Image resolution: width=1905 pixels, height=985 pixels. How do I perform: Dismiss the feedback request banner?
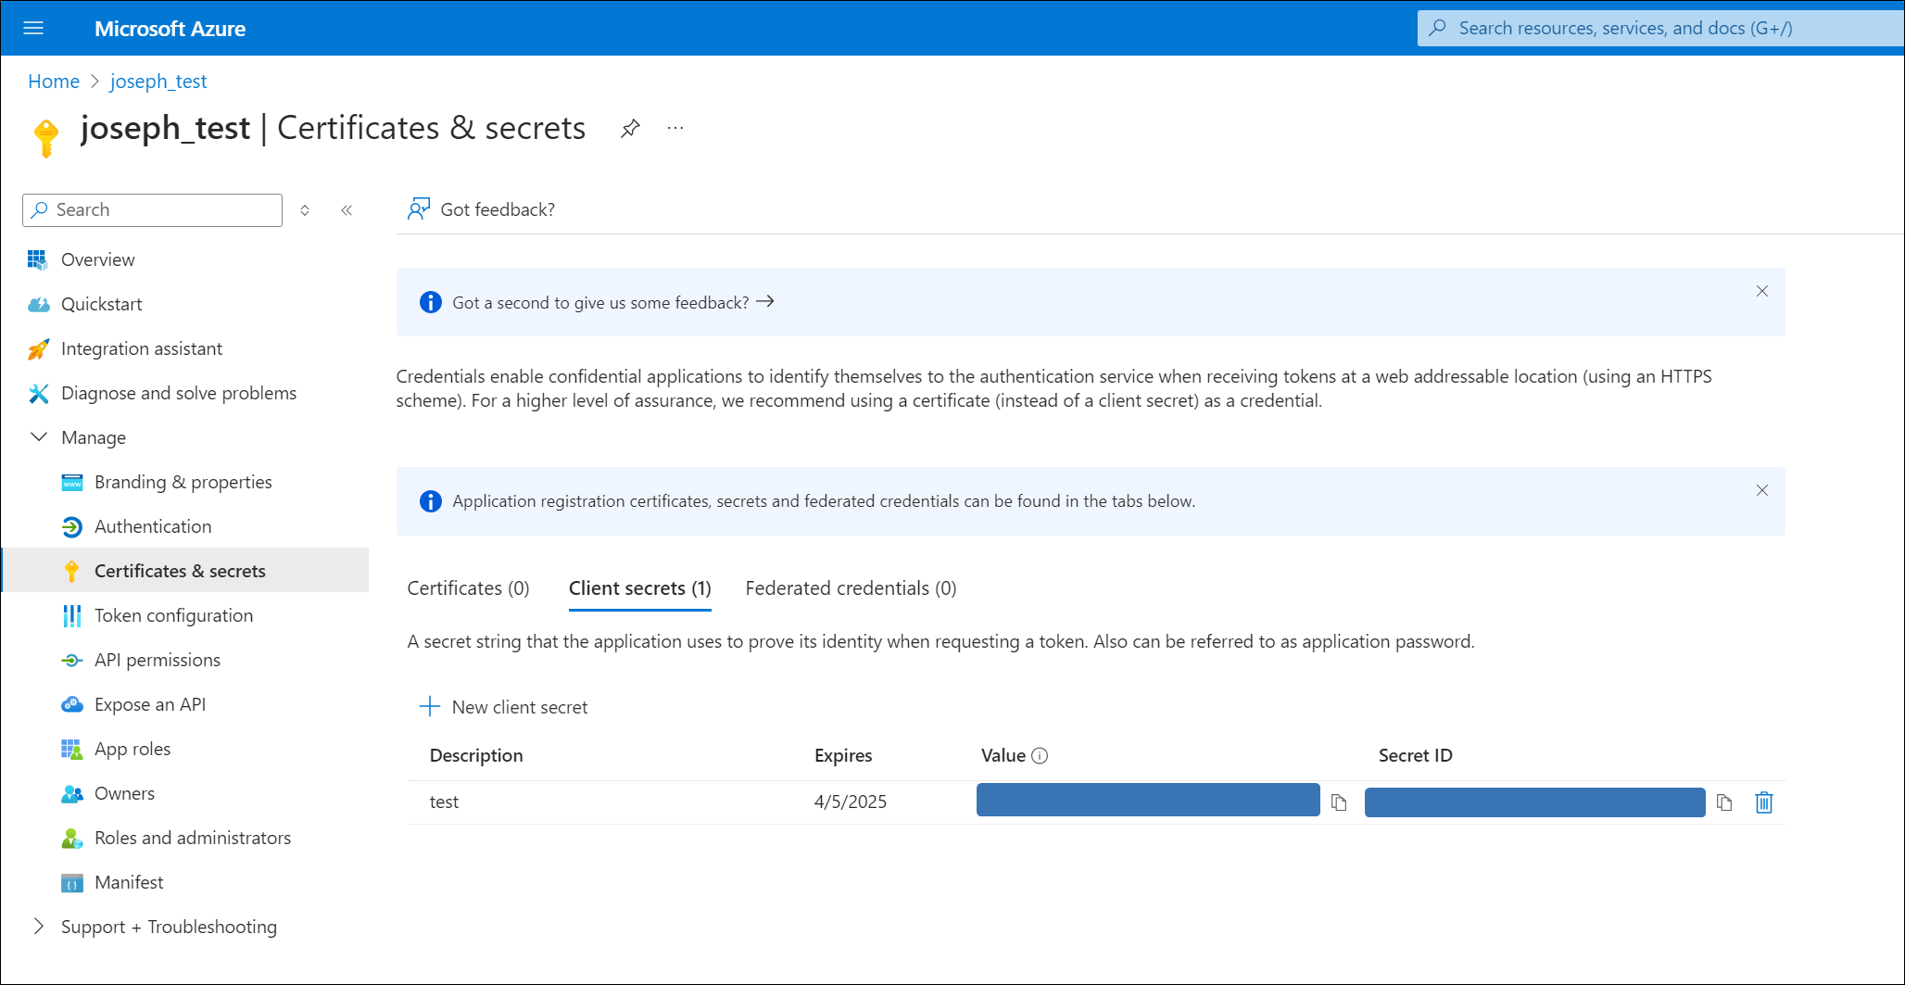click(1762, 291)
